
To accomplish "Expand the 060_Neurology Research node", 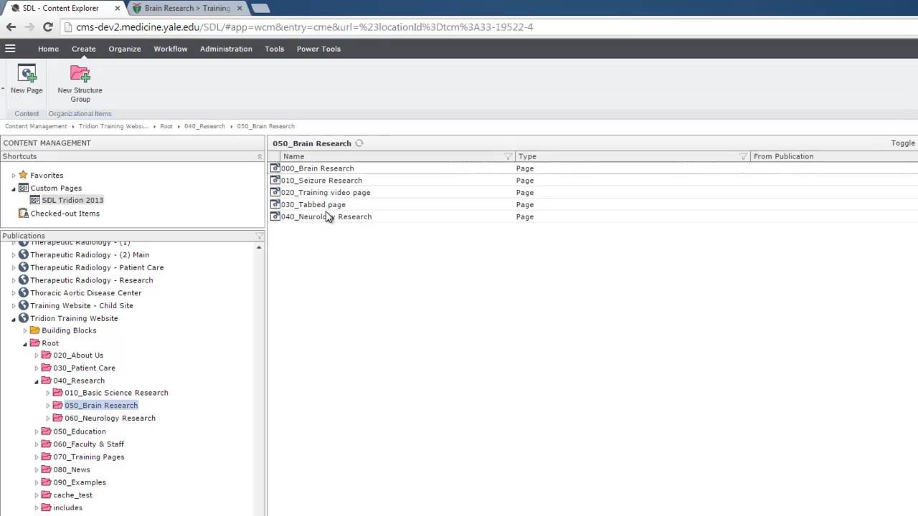I will tap(47, 419).
